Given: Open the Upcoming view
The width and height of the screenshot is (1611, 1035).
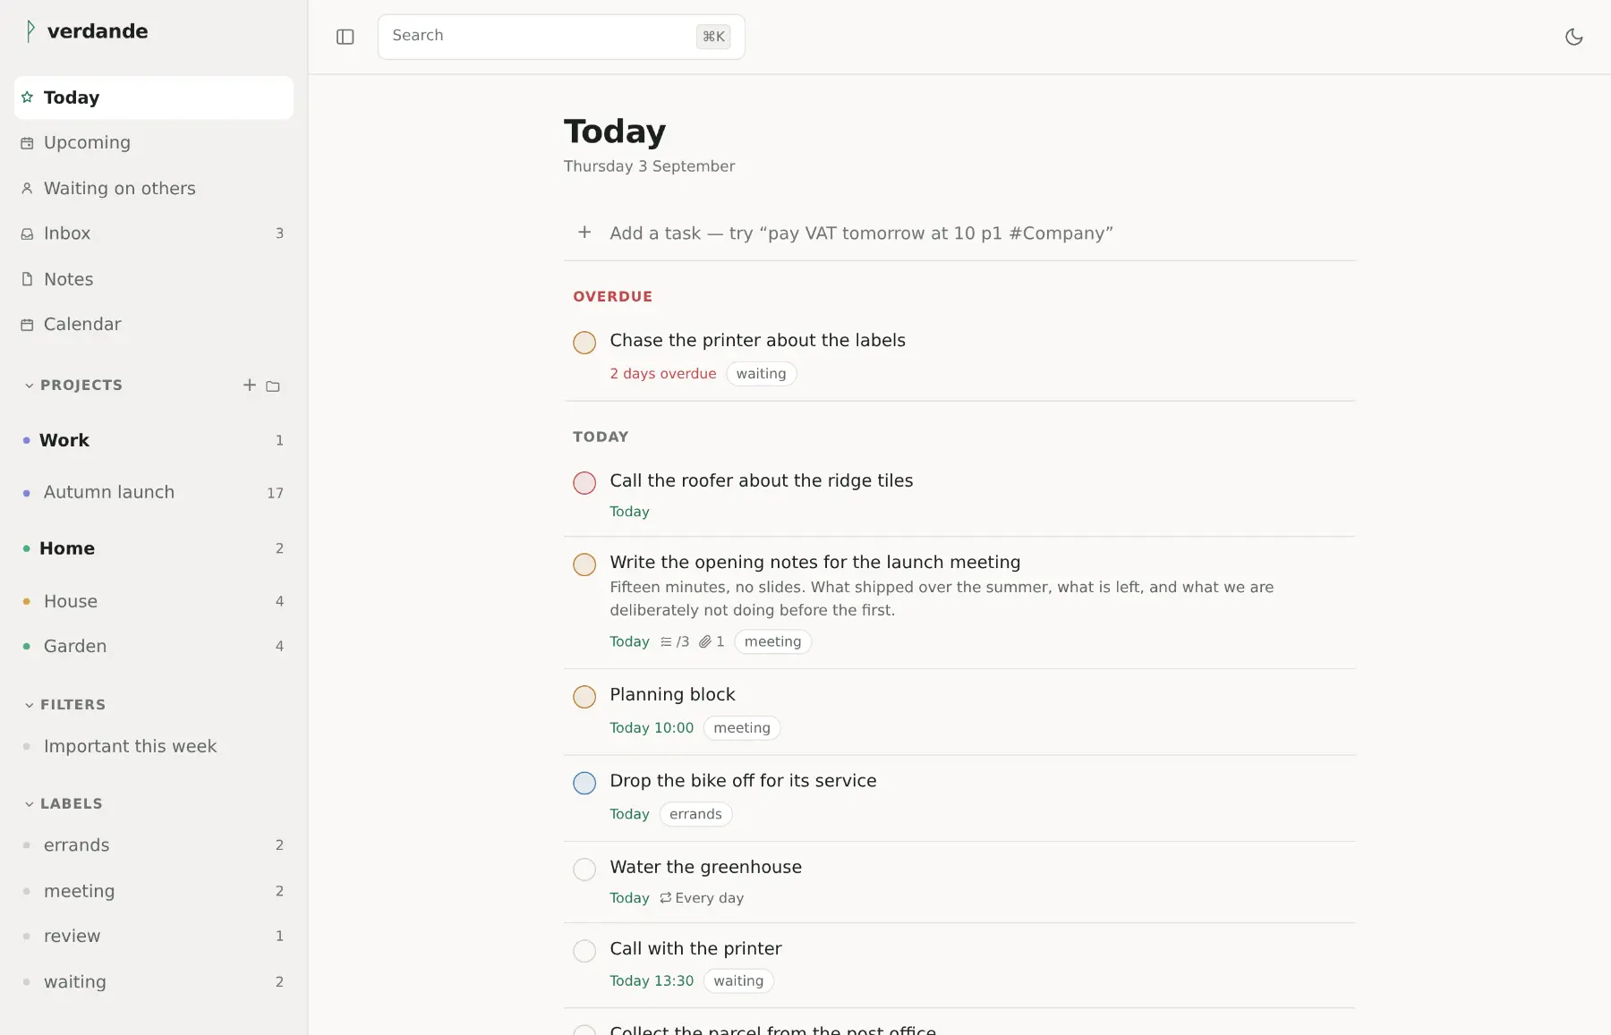Looking at the screenshot, I should [x=154, y=143].
